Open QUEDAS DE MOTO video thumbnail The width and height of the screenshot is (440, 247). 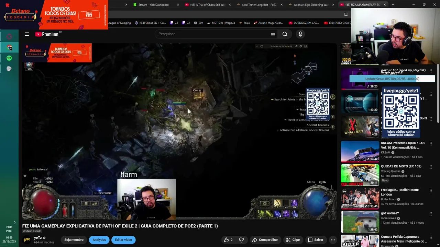(360, 175)
